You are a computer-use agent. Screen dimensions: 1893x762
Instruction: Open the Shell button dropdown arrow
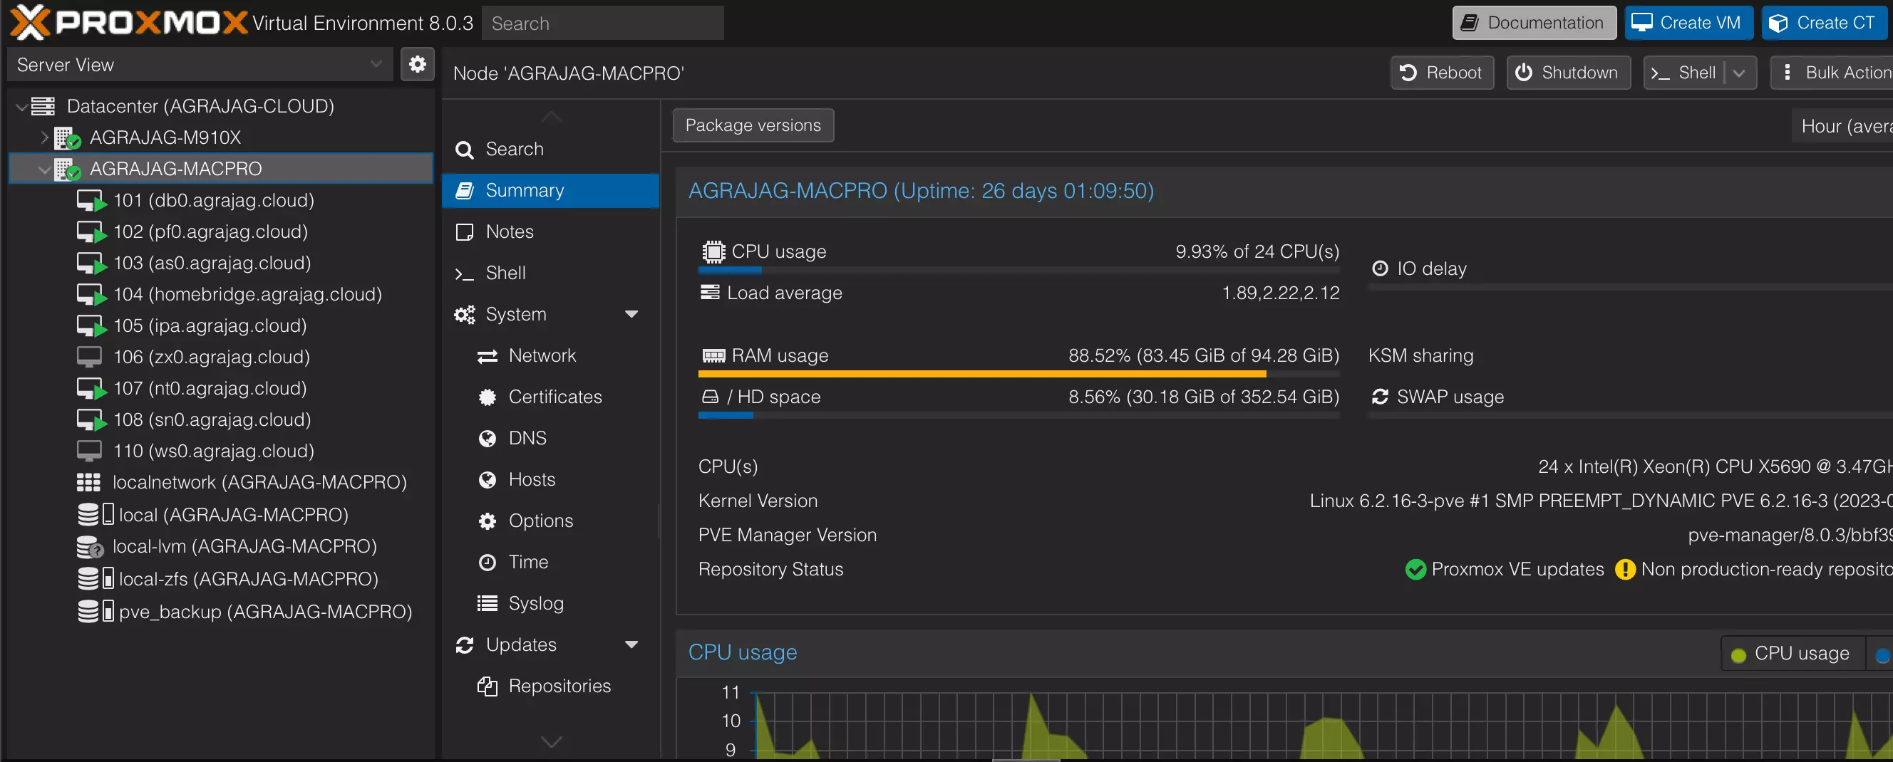[1738, 73]
